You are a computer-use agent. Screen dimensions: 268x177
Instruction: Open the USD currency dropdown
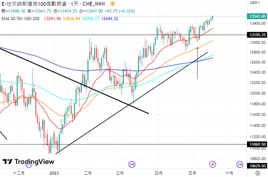click(x=255, y=3)
